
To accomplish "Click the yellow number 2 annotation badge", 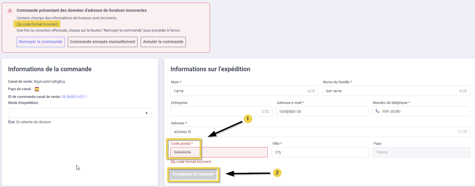I will coord(277,173).
